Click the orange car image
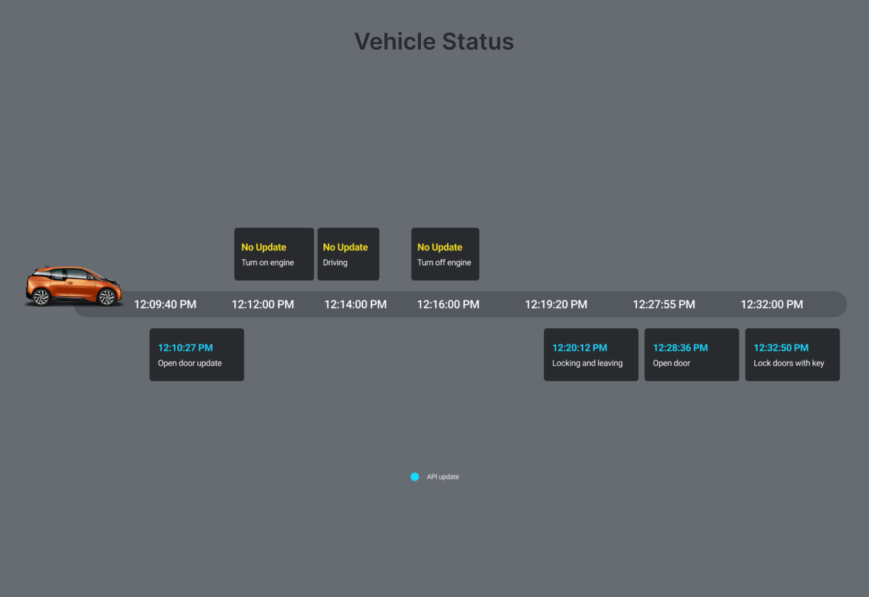869x597 pixels. 74,286
